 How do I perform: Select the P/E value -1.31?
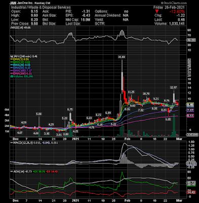86,12
